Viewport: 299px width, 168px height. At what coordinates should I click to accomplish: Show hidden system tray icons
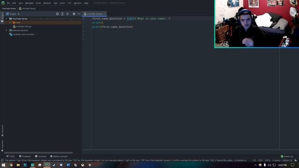point(256,165)
